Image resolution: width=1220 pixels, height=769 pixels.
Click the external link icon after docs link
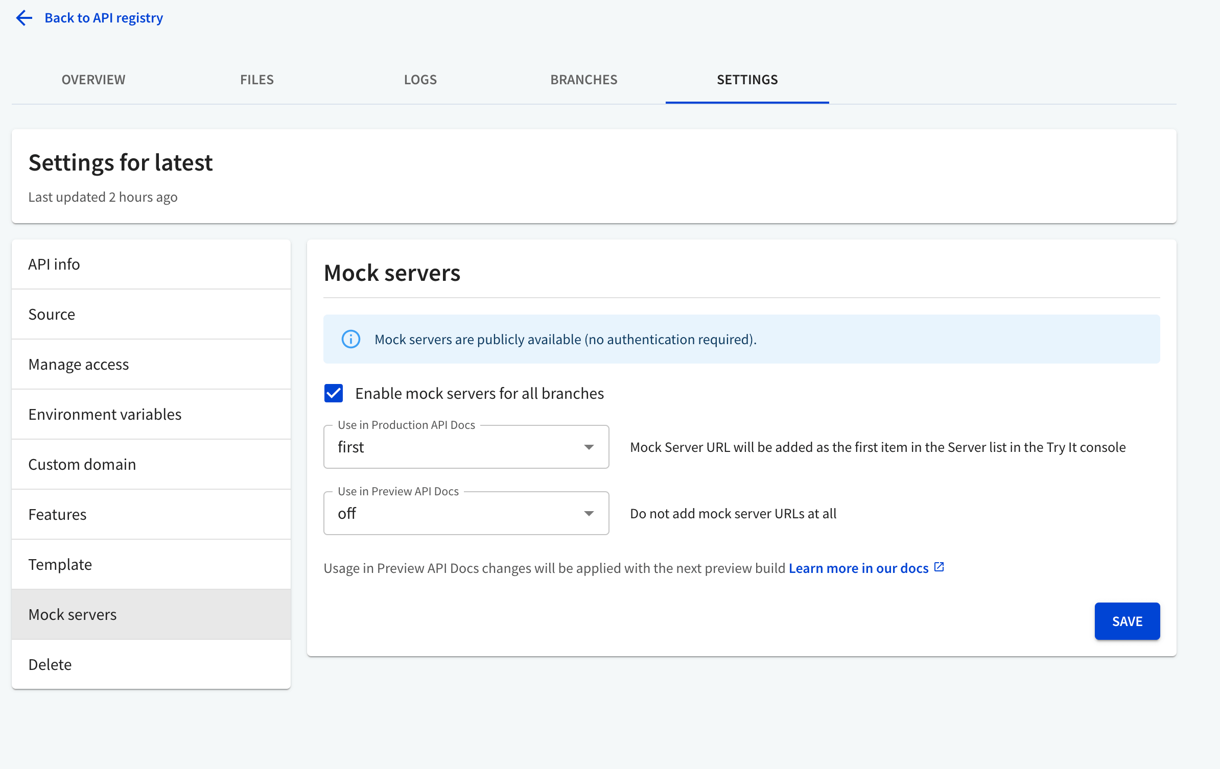[x=939, y=567]
